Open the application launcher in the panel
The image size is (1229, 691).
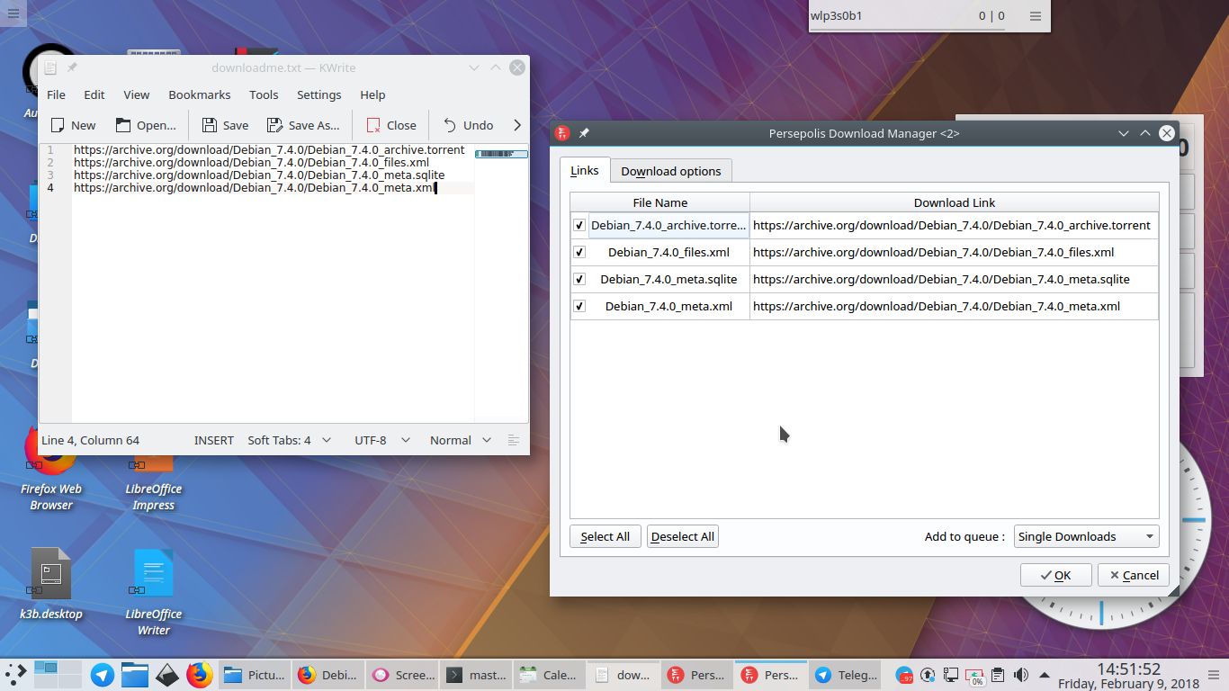[x=16, y=674]
